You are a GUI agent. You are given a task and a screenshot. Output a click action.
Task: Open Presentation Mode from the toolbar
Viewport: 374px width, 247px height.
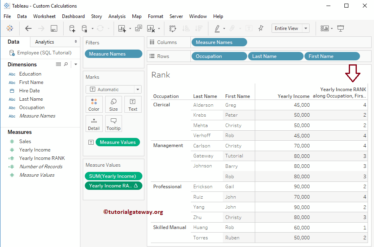(340, 28)
